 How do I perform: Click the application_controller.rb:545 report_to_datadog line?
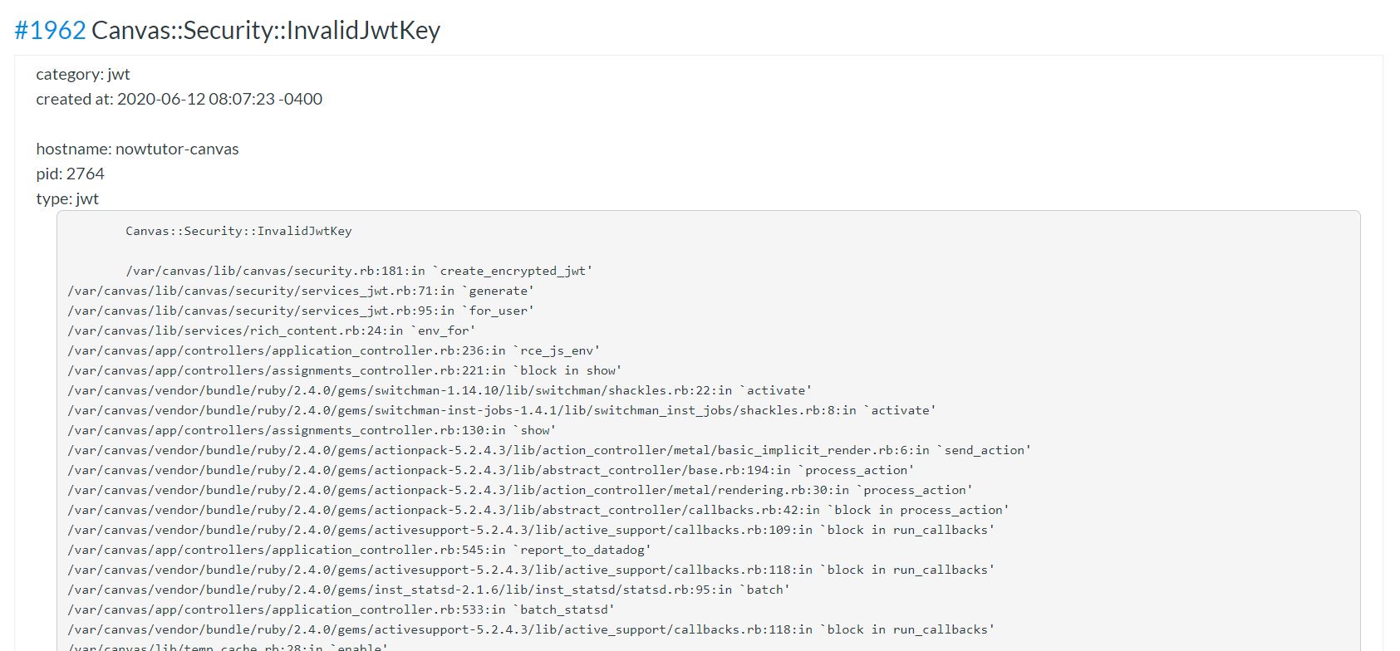pyautogui.click(x=359, y=550)
